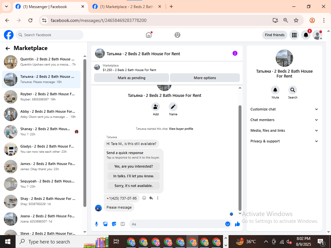Search in conversation magnifier icon
The height and width of the screenshot is (248, 331).
point(293,90)
